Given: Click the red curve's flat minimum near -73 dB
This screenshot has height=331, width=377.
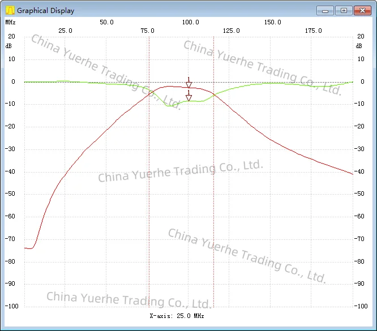Looking at the screenshot, I should coord(29,248).
